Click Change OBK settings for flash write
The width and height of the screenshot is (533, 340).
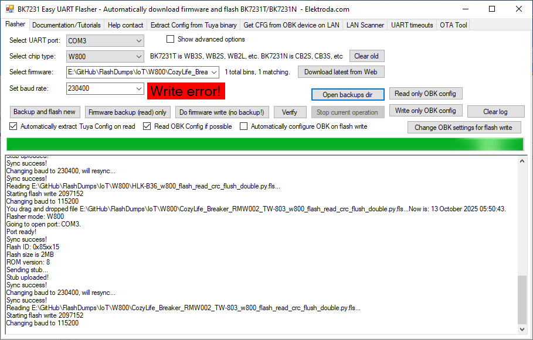464,128
